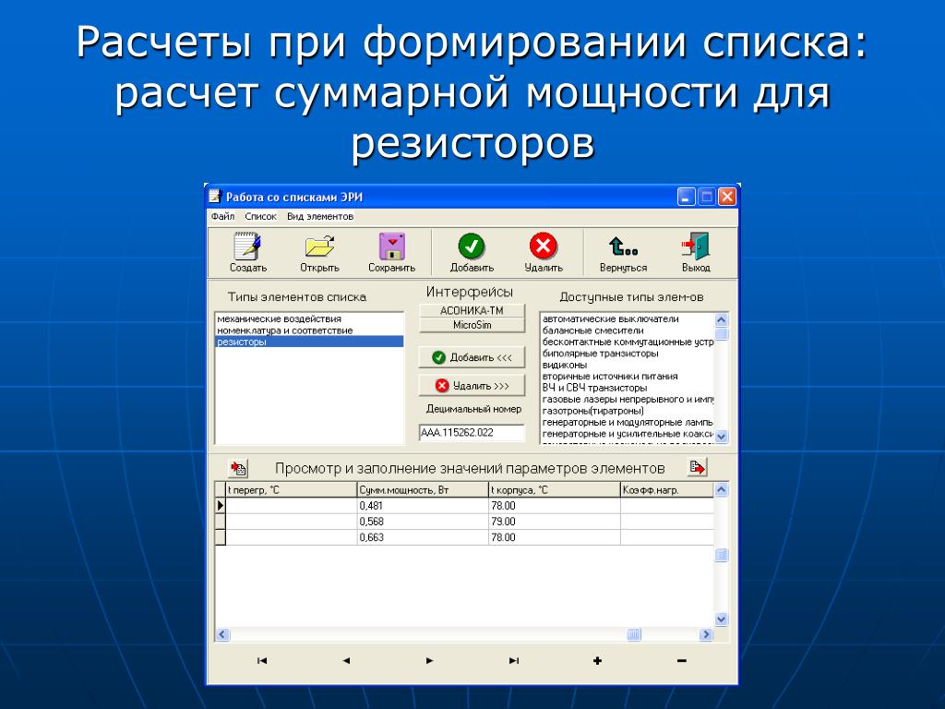Go back with the Вернуться icon
The height and width of the screenshot is (709, 945).
(623, 253)
